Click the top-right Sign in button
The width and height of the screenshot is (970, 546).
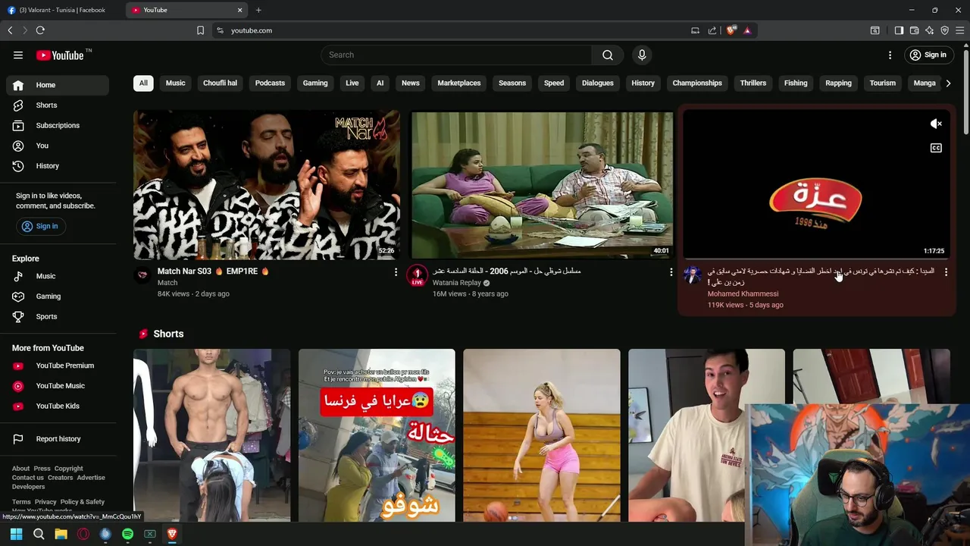tap(928, 55)
